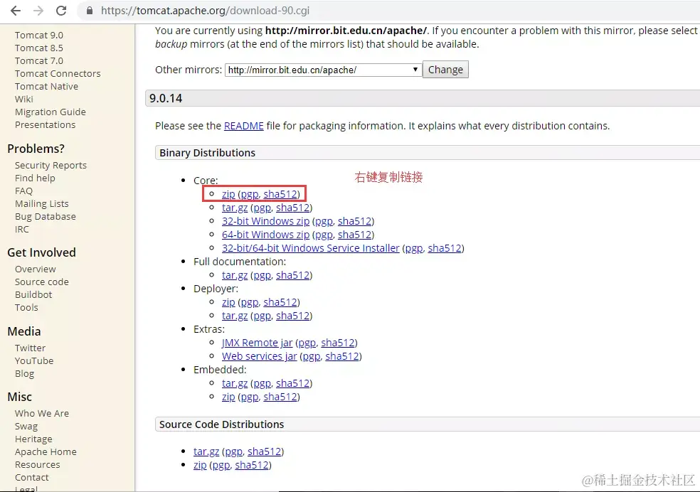Open Tomcat 7.0 in sidebar
This screenshot has width=700, height=492.
39,60
